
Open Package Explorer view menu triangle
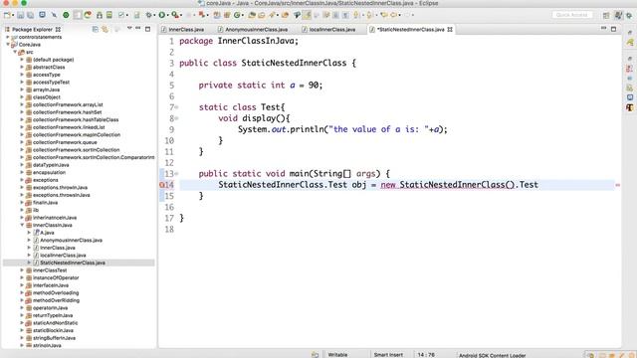coord(129,29)
